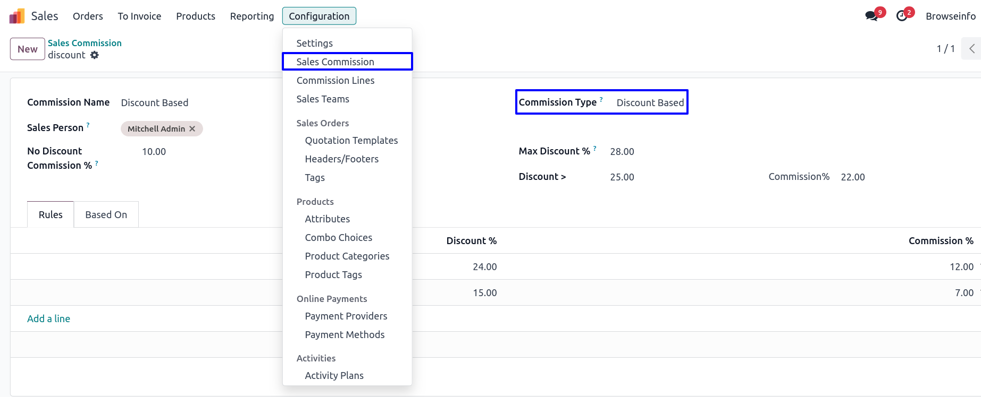Open the Reporting menu
This screenshot has height=397, width=981.
pyautogui.click(x=251, y=16)
